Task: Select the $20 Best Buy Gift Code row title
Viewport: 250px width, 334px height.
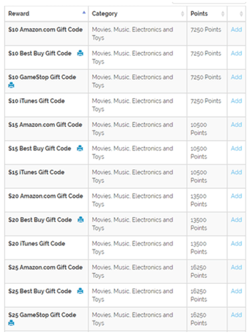Action: [40, 220]
